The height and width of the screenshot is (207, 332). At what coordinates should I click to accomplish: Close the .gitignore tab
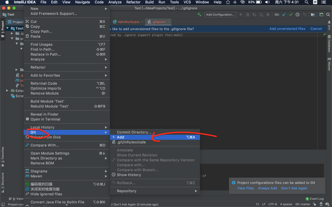point(168,22)
